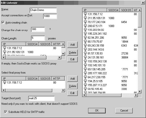This screenshot has height=118, width=146.
Task: Delete the selected chain proxy
Action: click(x=72, y=52)
